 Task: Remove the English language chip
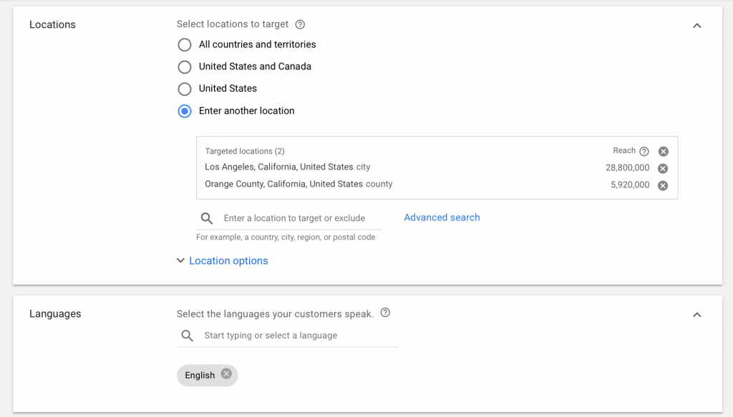click(x=225, y=374)
